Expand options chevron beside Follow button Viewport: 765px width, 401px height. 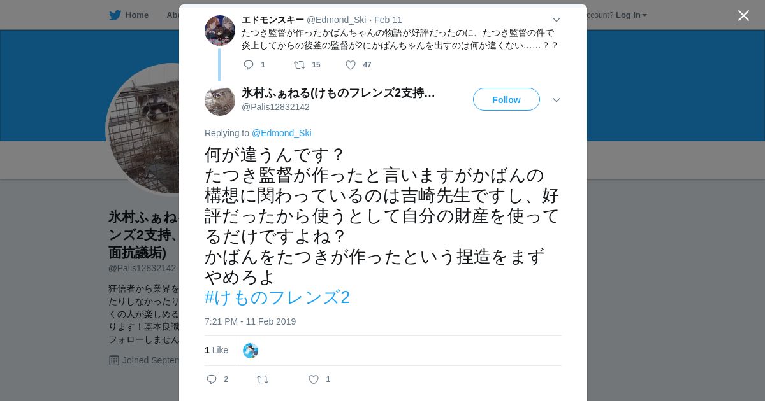tap(557, 100)
